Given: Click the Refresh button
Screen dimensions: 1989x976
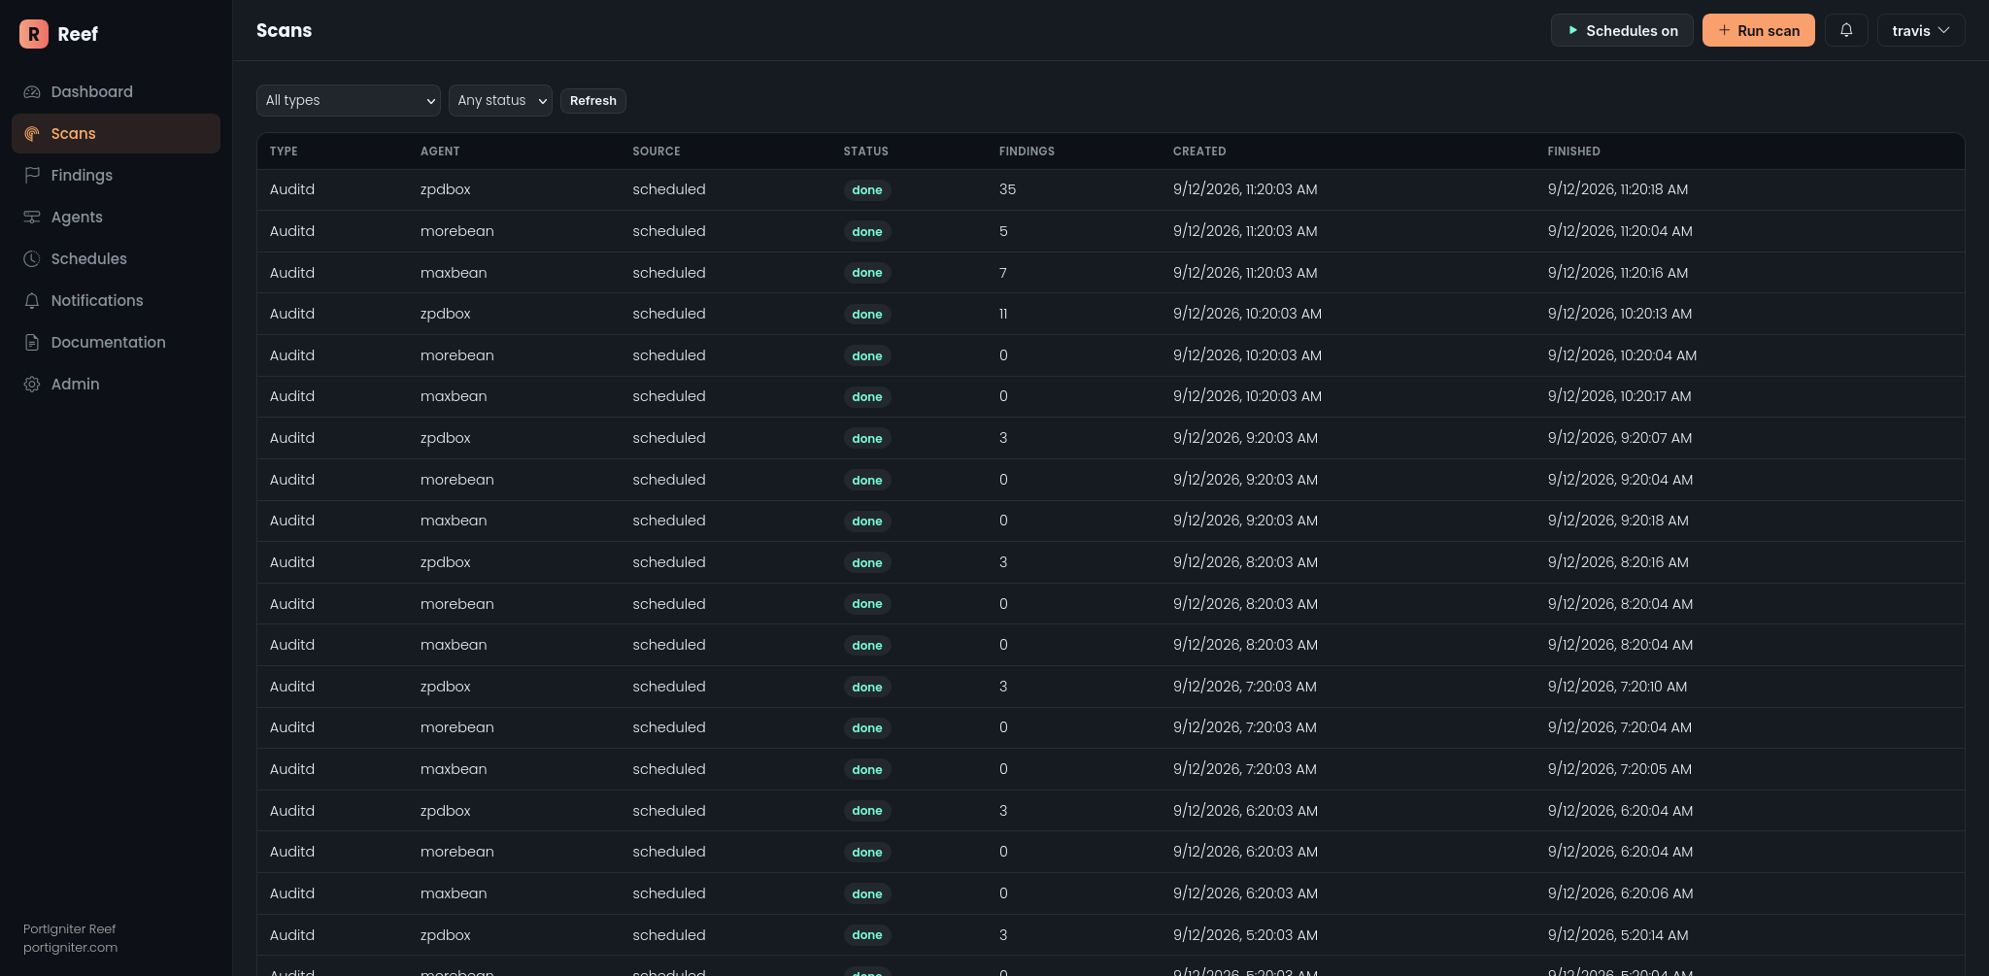Looking at the screenshot, I should [592, 101].
